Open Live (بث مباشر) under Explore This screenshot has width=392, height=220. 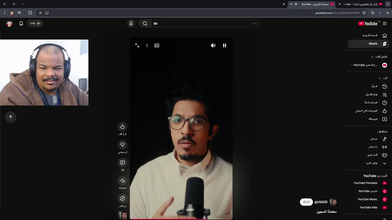368,147
